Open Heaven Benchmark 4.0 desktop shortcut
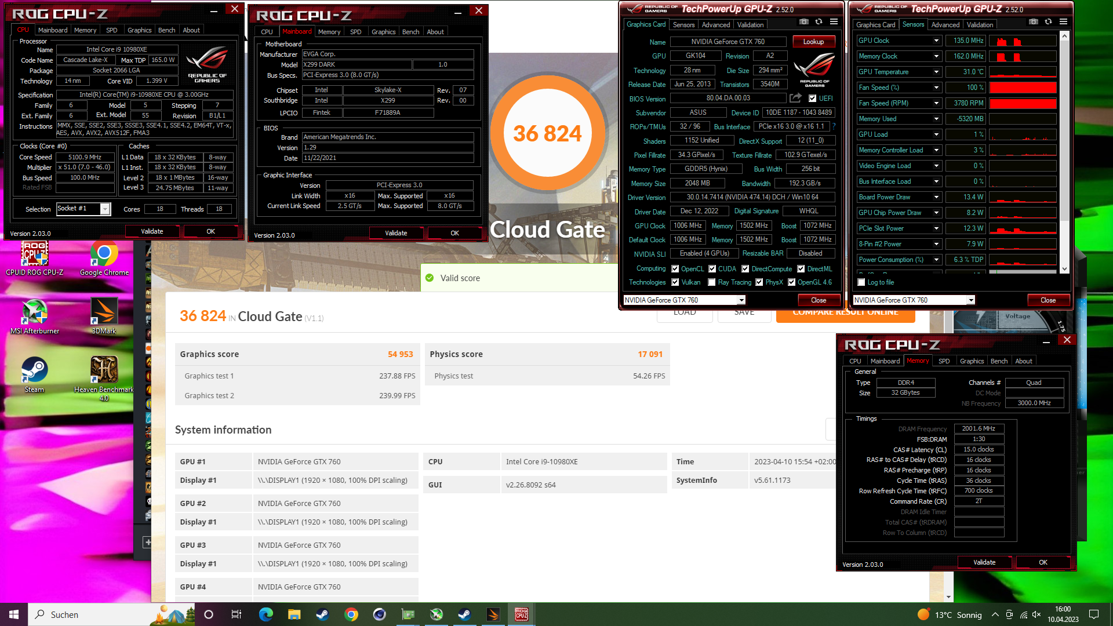 pyautogui.click(x=104, y=378)
